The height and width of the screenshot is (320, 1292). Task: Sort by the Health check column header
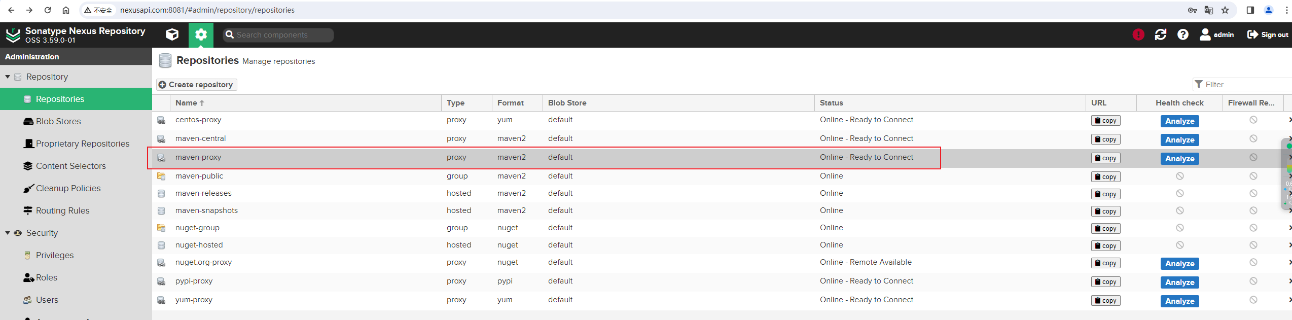(x=1179, y=103)
